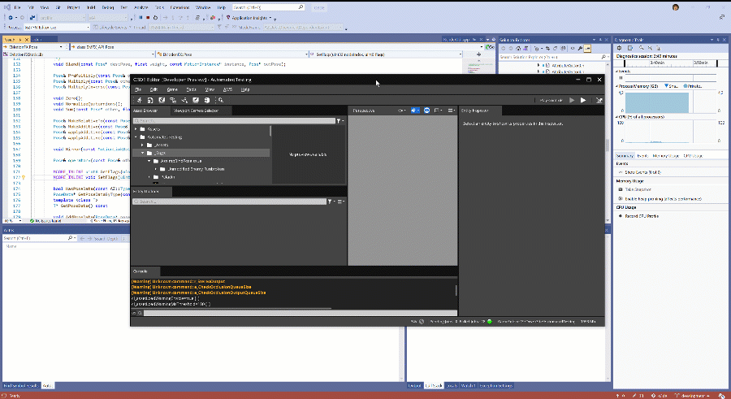Open the Window menu in Visual Studio
The image size is (731, 399).
[203, 7]
